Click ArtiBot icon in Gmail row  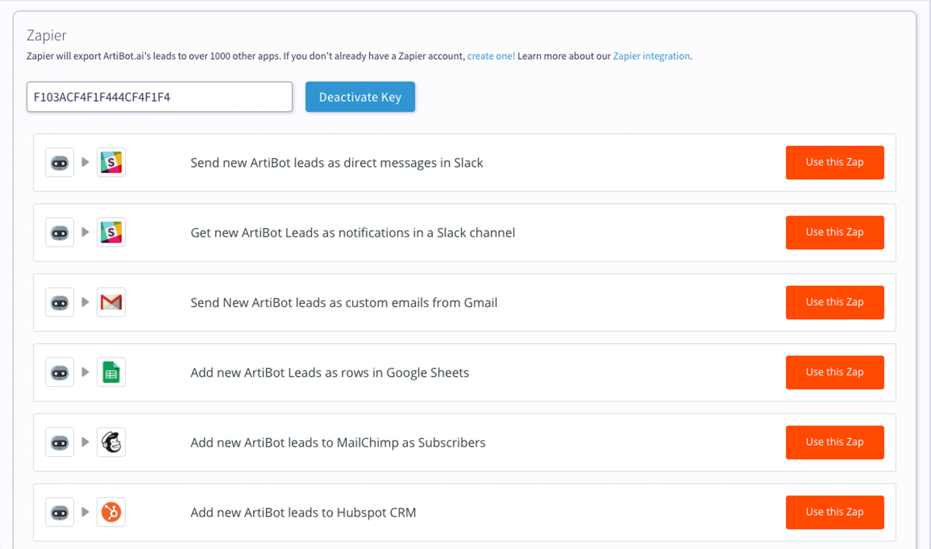coord(60,302)
